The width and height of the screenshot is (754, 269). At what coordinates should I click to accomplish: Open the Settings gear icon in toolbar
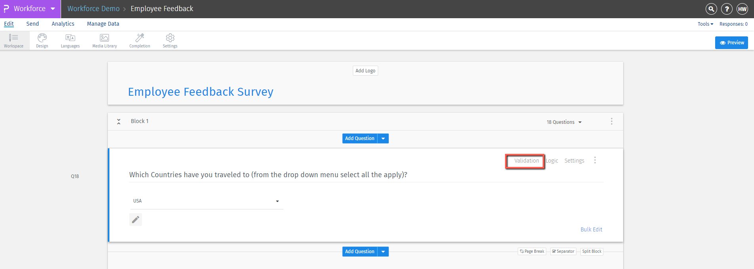170,41
